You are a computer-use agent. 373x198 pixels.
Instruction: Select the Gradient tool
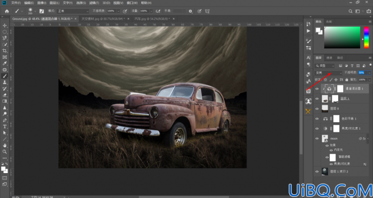pos(5,101)
